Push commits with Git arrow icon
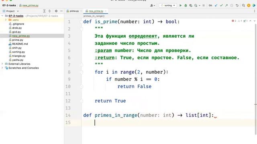This screenshot has width=257, height=144. pyautogui.click(x=226, y=5)
